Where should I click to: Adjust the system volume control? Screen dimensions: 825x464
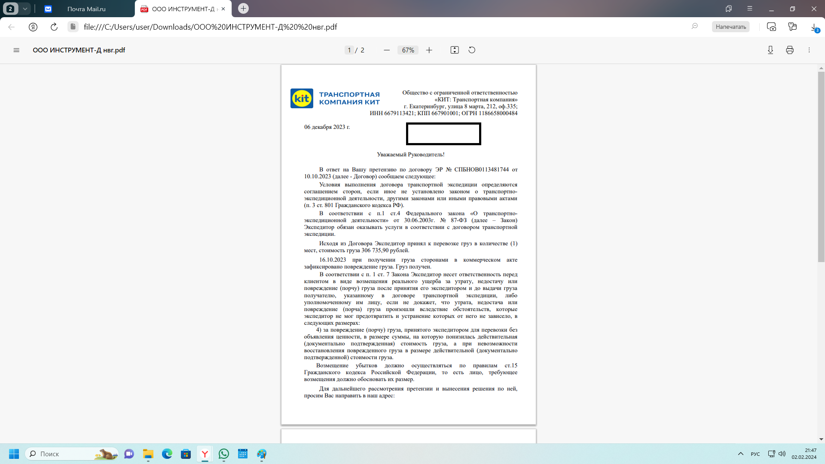(782, 454)
